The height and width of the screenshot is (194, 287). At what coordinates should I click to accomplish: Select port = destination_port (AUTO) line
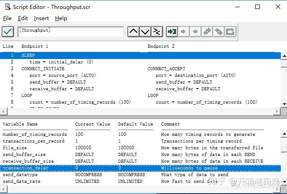coord(196,75)
